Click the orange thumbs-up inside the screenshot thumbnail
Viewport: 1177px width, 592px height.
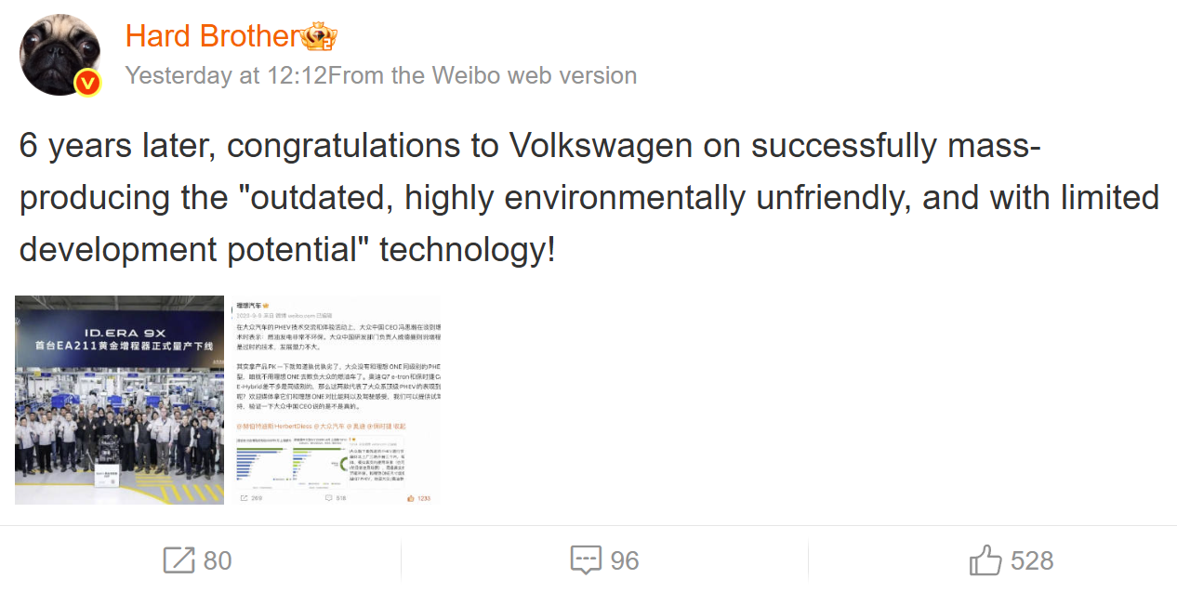410,499
